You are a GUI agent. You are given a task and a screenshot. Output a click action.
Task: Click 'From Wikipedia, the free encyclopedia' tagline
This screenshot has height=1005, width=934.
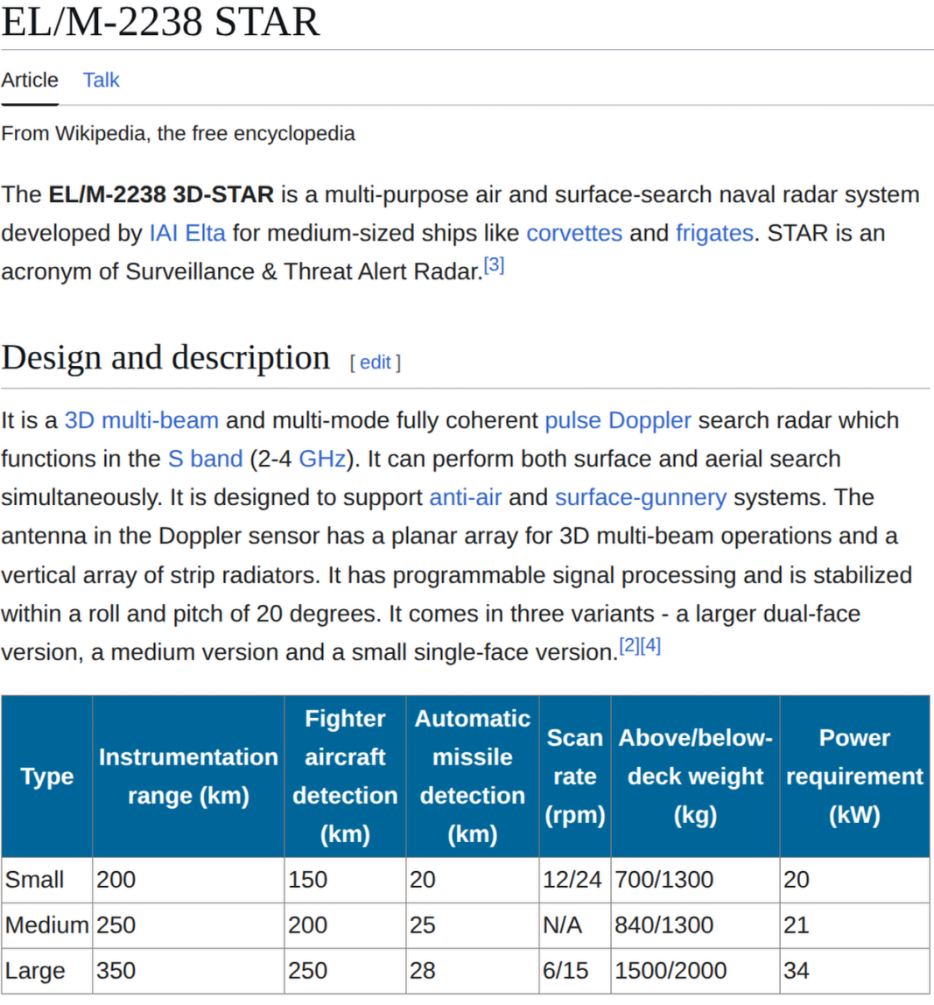(179, 133)
